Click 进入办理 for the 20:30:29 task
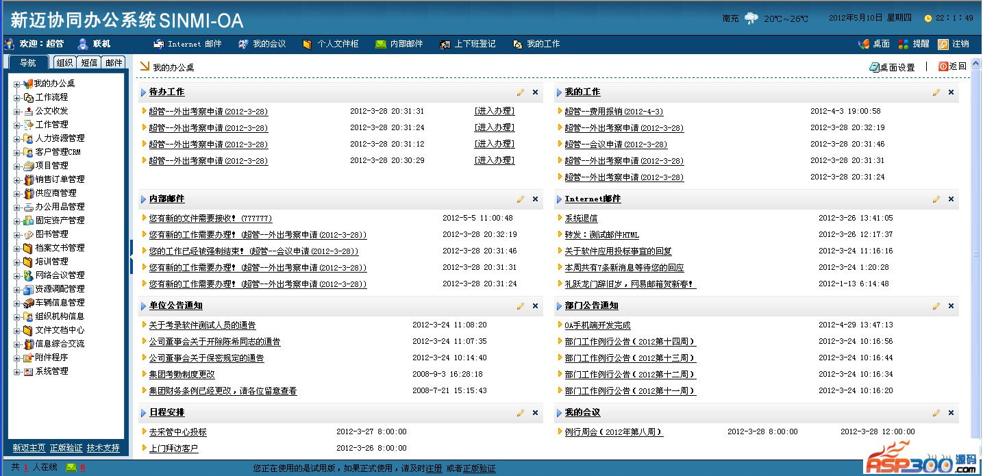 [x=495, y=160]
